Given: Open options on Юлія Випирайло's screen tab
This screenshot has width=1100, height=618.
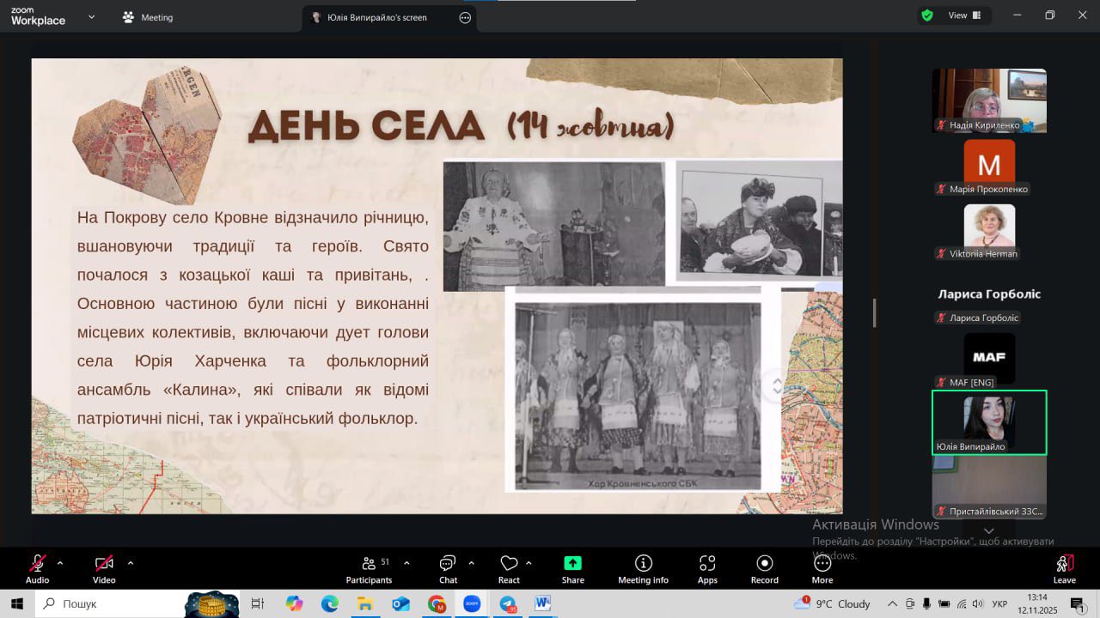Looking at the screenshot, I should (x=465, y=17).
